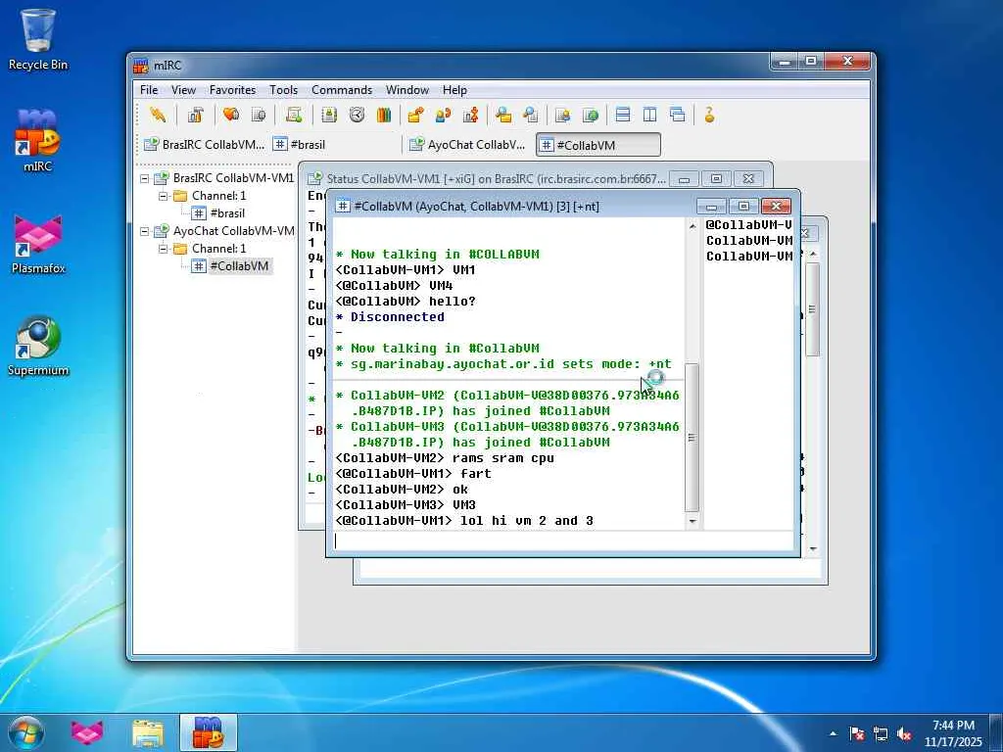This screenshot has width=1003, height=752.
Task: Open the URLs List globe icon
Action: 591,116
